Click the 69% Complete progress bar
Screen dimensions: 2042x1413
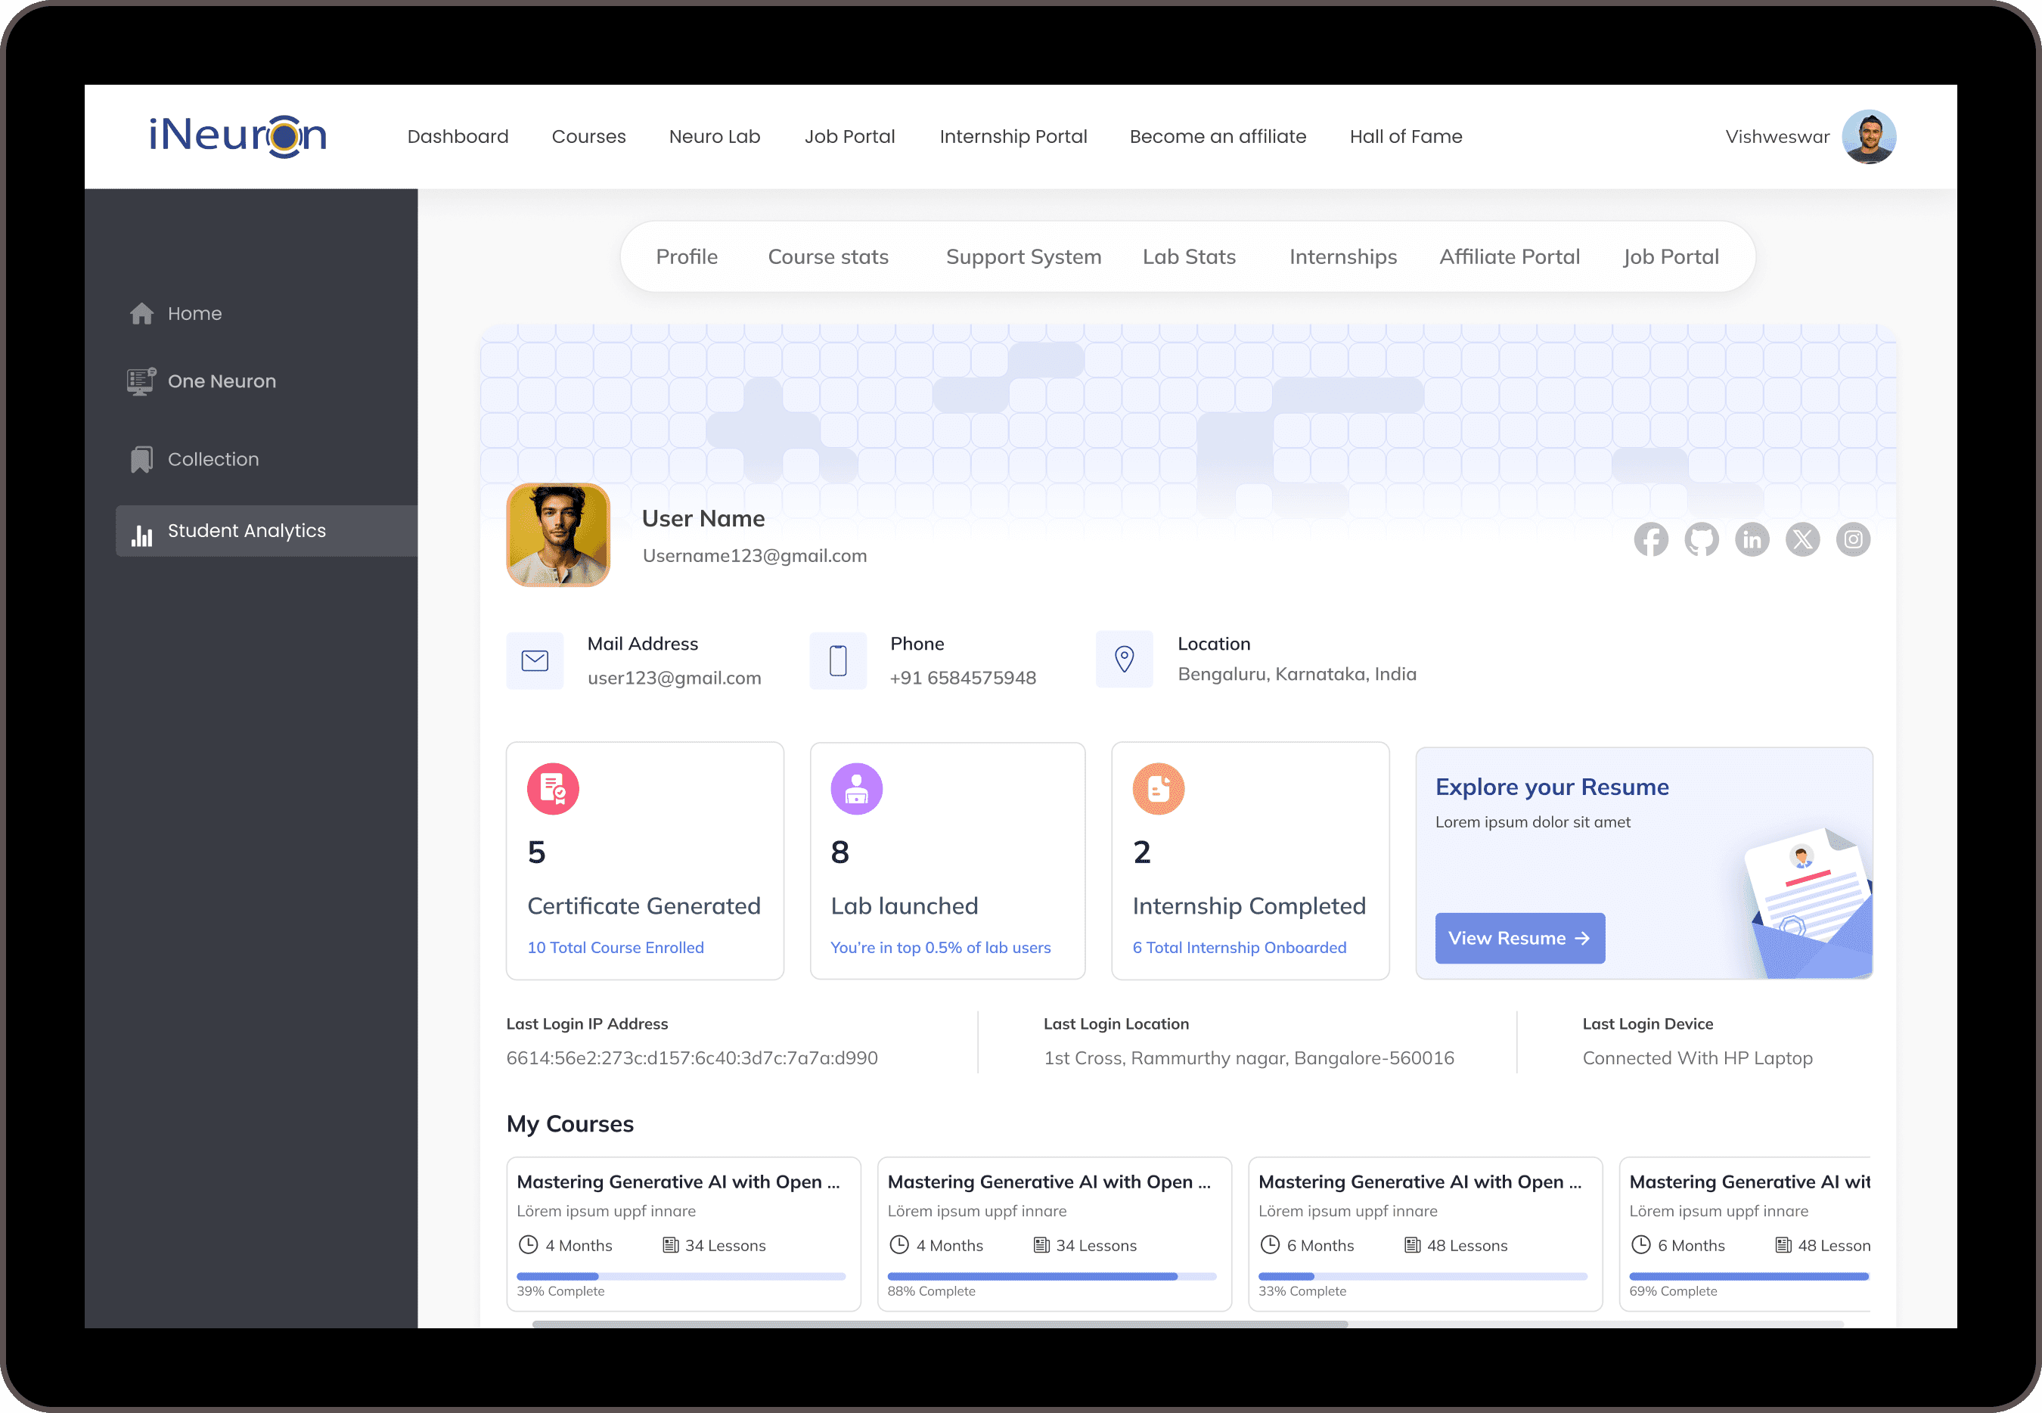[1749, 1276]
